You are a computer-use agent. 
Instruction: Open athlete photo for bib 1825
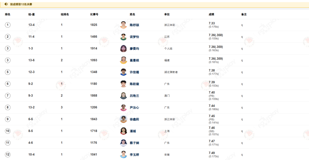(123, 25)
